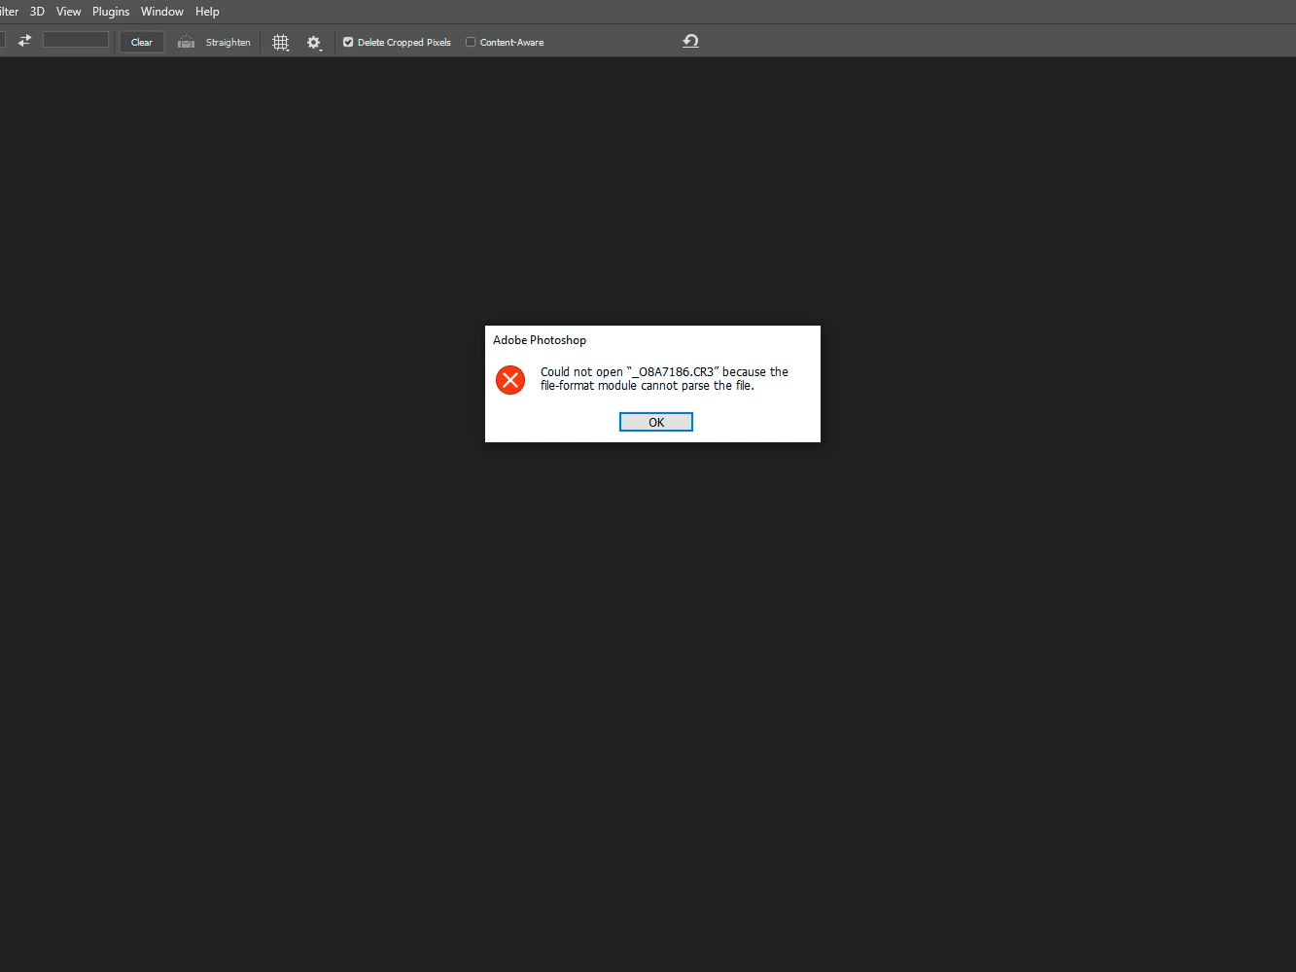
Task: Click the "Could not open" error message text
Action: coord(664,379)
